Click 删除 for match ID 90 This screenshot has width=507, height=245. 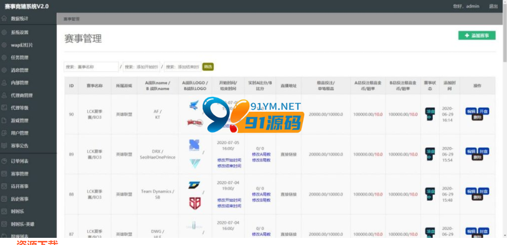(x=477, y=117)
